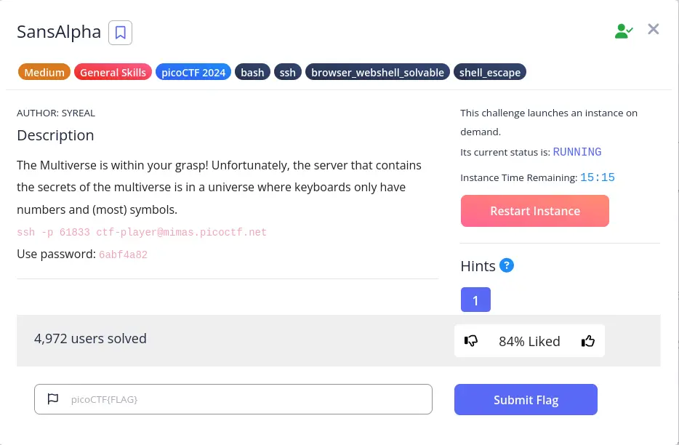Select the Medium difficulty tag

[44, 72]
